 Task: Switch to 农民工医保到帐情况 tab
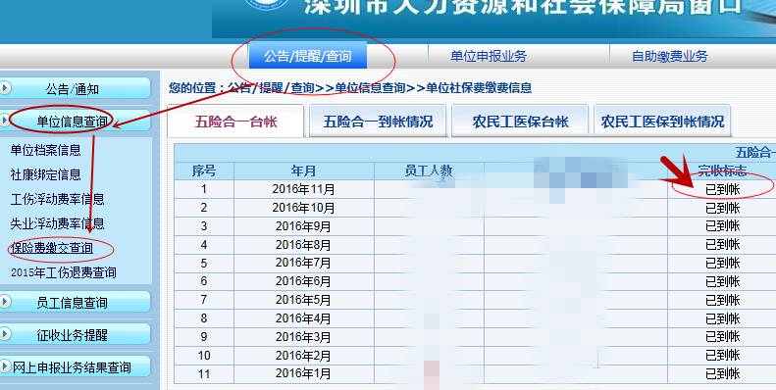point(662,122)
